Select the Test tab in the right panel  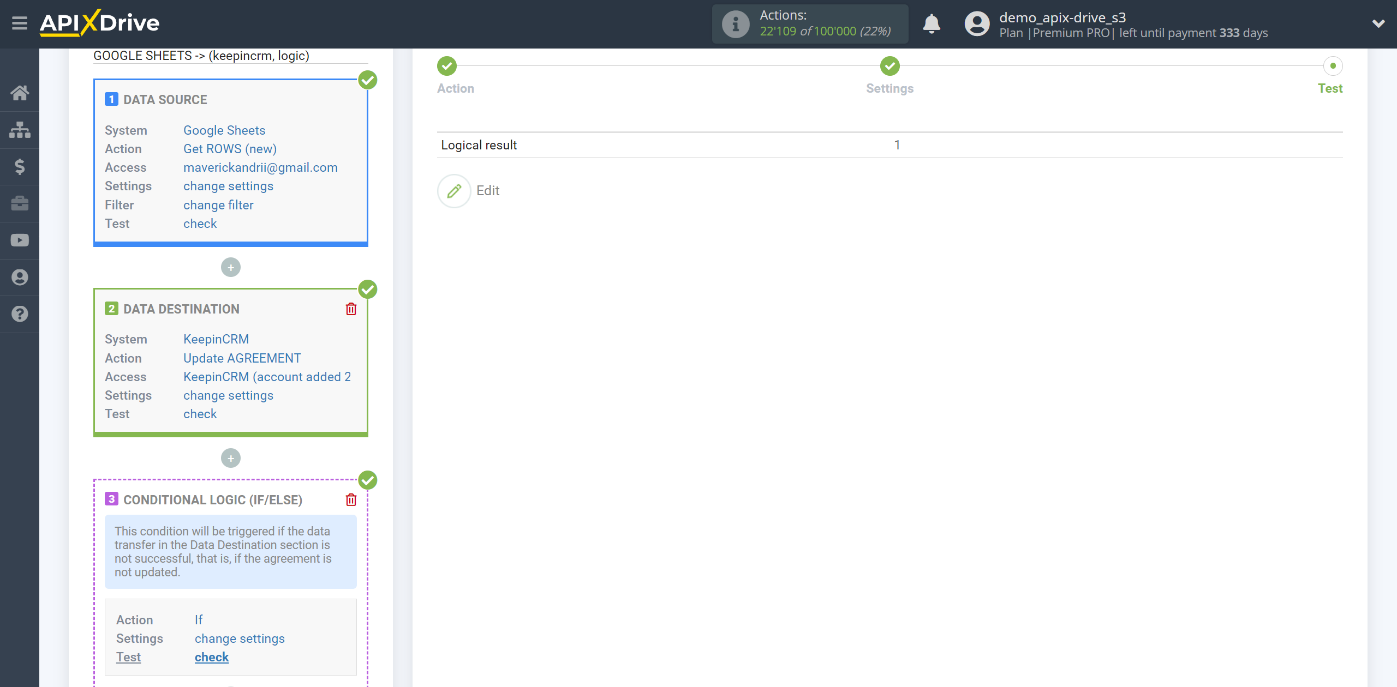(1330, 88)
